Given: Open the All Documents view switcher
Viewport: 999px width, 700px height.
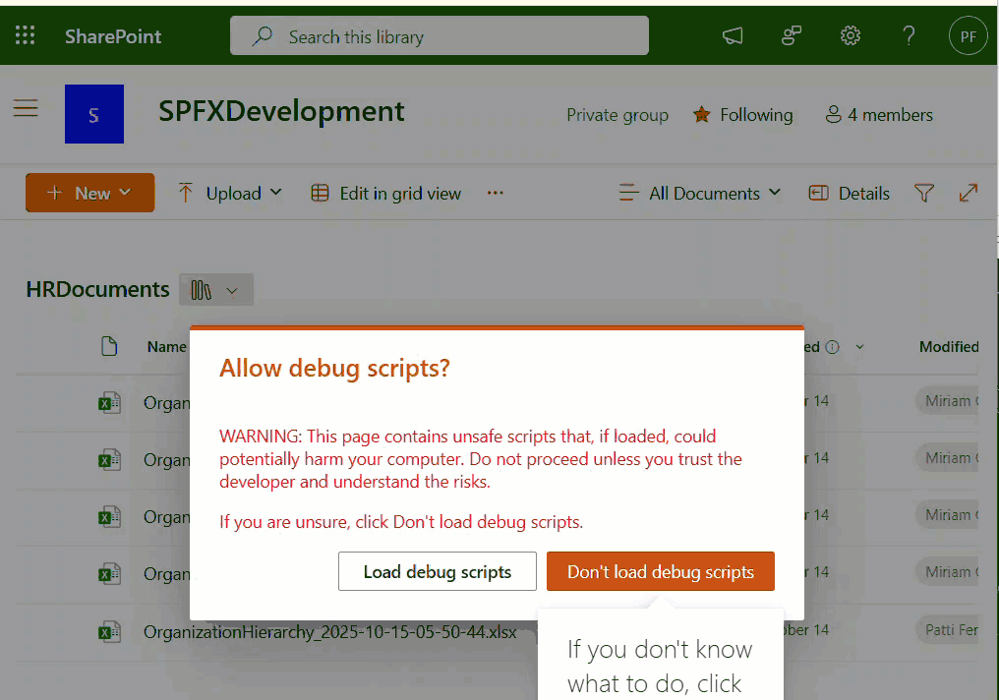Looking at the screenshot, I should 699,193.
